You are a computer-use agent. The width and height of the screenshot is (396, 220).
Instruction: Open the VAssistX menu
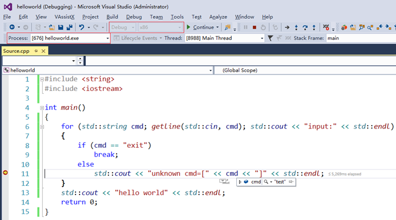[64, 17]
